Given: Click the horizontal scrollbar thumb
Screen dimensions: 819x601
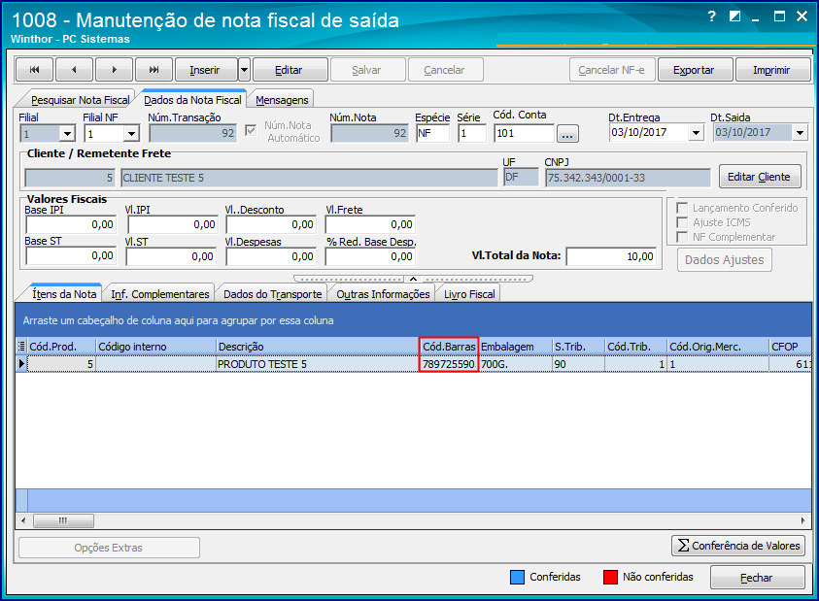Looking at the screenshot, I should tap(63, 520).
